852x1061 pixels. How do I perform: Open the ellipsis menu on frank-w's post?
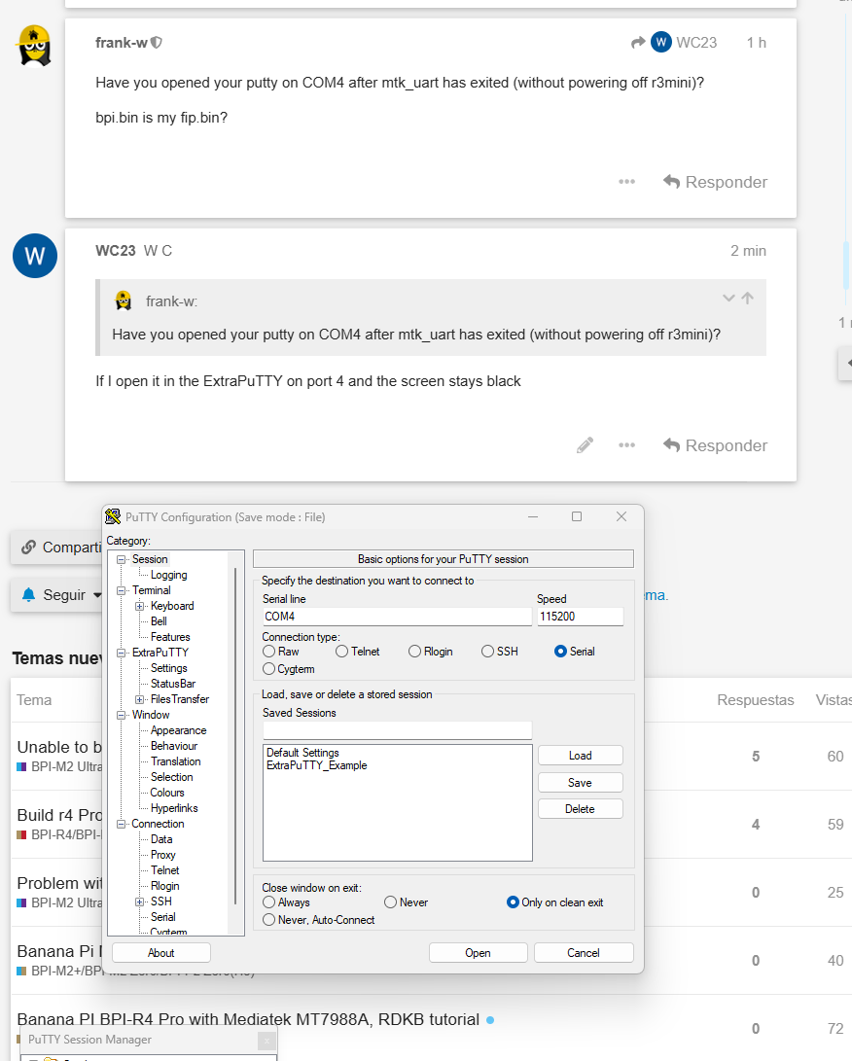coord(626,182)
